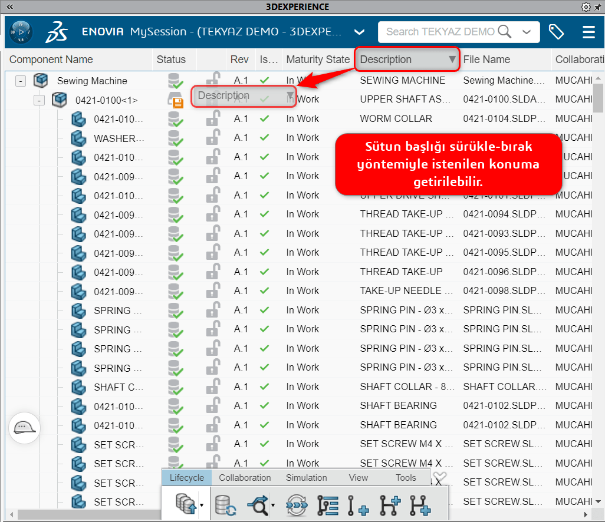Open the hamburger menu
The height and width of the screenshot is (522, 605).
tap(588, 32)
